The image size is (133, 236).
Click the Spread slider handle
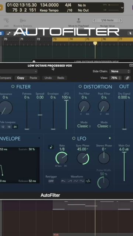[x=40, y=115]
